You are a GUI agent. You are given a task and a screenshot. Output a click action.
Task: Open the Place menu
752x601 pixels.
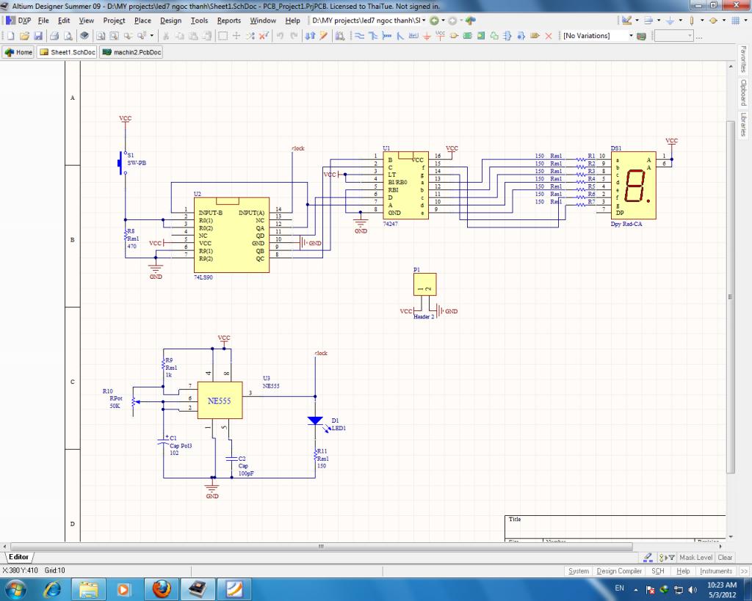(x=142, y=21)
